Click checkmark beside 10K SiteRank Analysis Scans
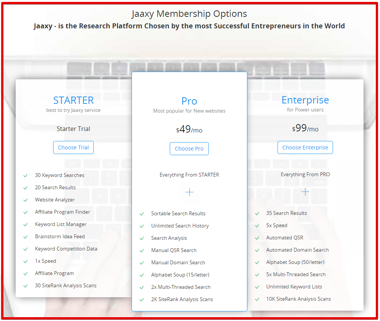Viewport: 380px width, 321px height. pos(257,299)
